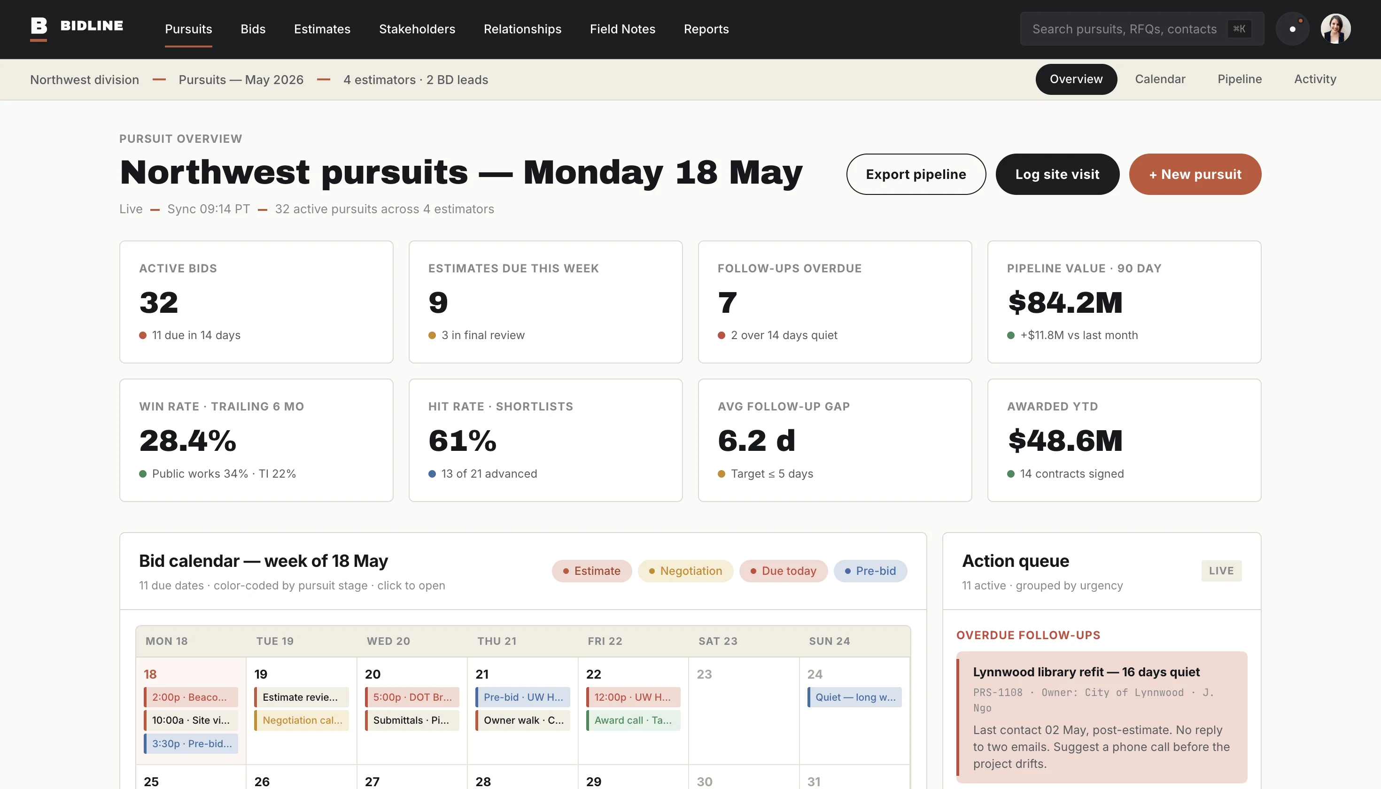Screen dimensions: 1381x789
Task: Focus the Search pursuits, RFQs, contacts field
Action: tap(1142, 29)
